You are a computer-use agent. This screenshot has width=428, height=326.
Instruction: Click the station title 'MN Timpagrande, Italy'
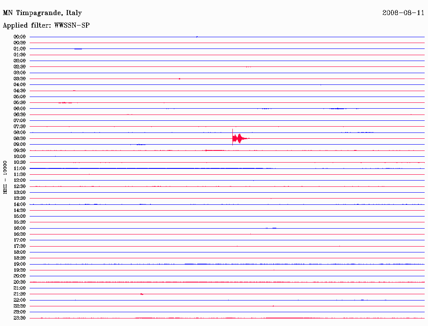click(x=42, y=13)
